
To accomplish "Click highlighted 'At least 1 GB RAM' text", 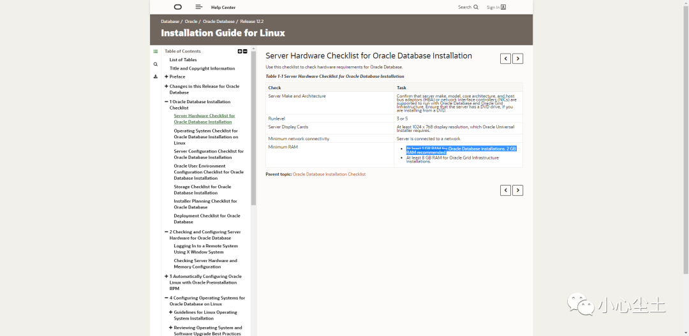I will click(461, 150).
